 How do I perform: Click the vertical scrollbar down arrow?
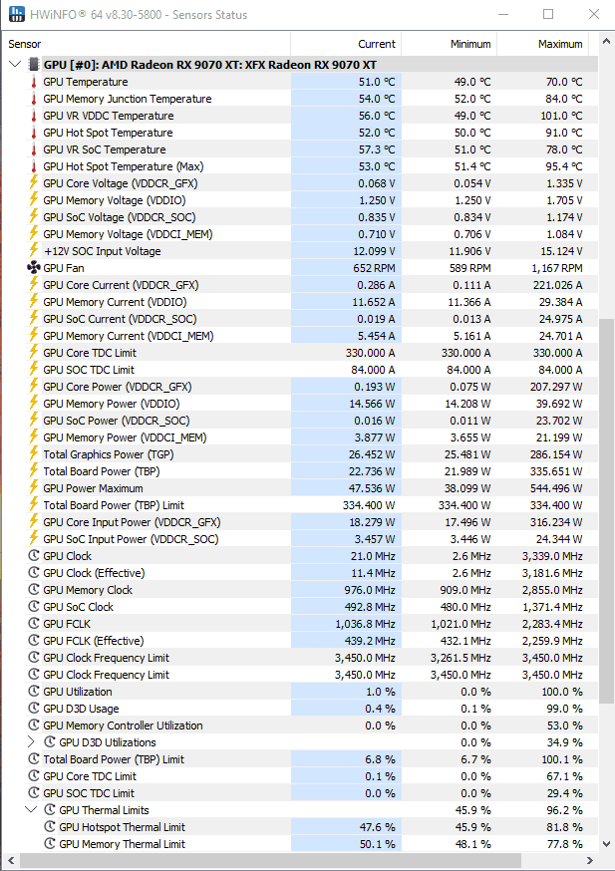[607, 844]
